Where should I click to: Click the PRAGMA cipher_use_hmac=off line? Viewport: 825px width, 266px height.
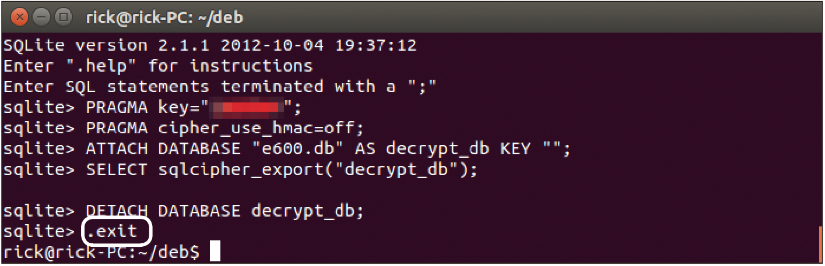(184, 127)
